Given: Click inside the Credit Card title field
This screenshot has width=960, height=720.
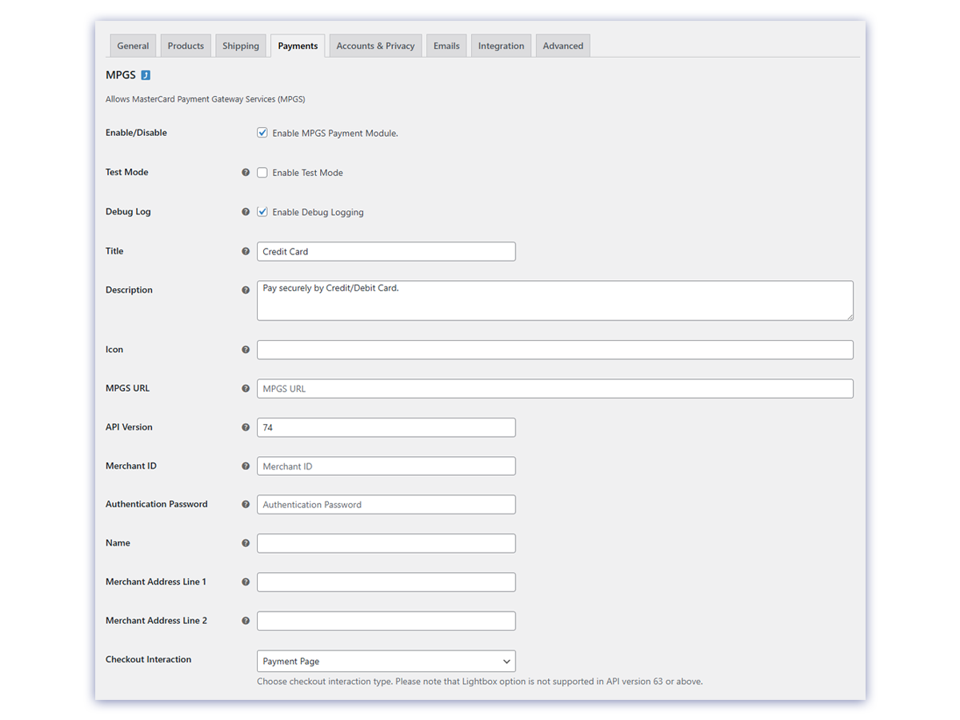Looking at the screenshot, I should click(386, 250).
